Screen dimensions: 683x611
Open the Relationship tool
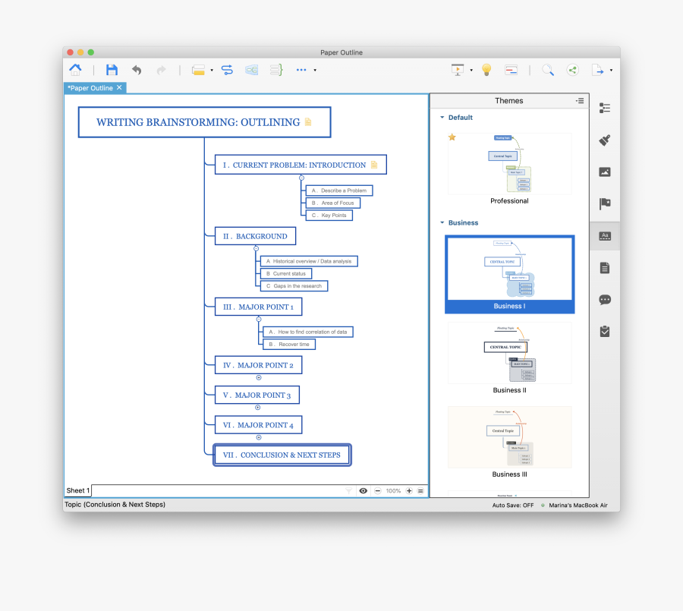tap(227, 69)
